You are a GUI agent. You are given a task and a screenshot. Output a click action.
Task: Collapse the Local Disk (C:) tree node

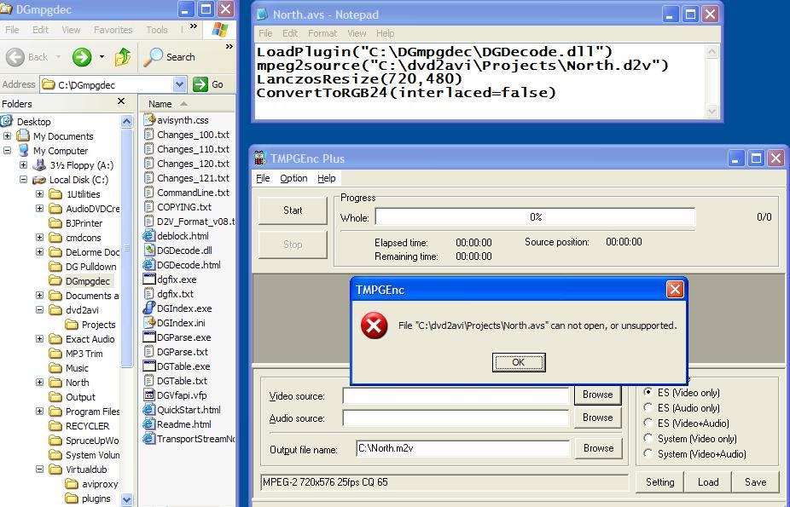(23, 180)
